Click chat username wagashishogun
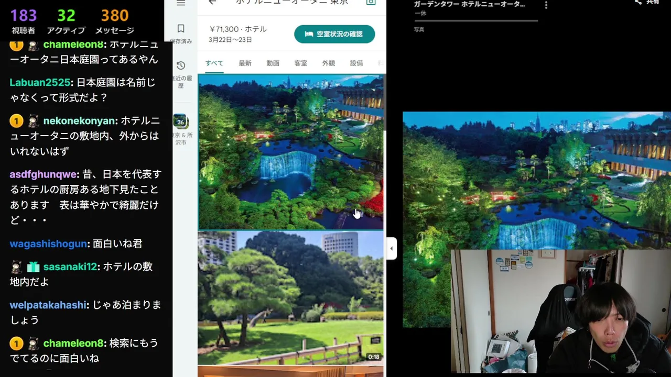Image resolution: width=671 pixels, height=377 pixels. click(48, 244)
